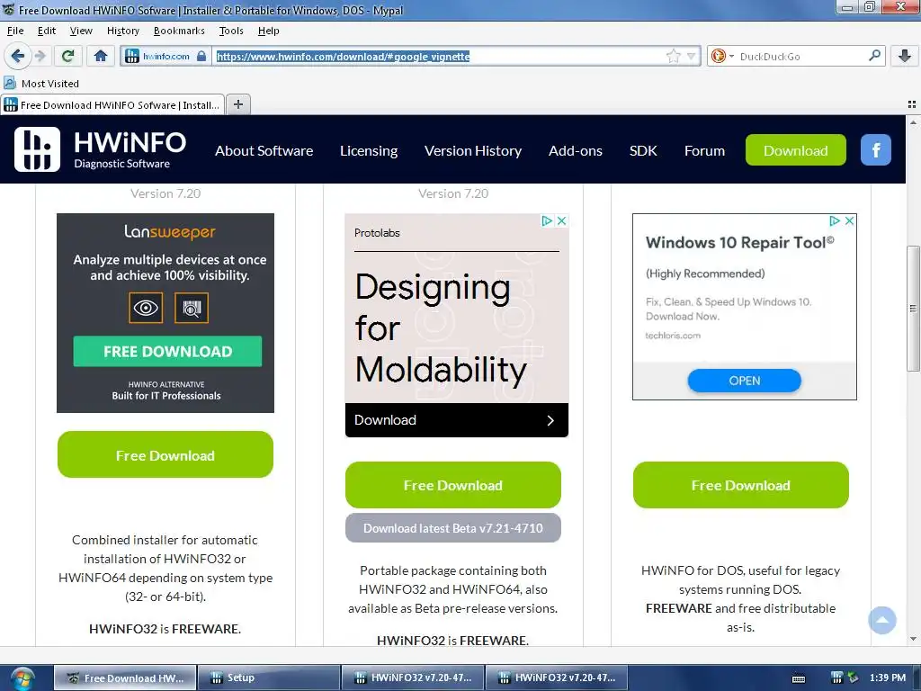Viewport: 921px width, 691px height.
Task: Click Free Download for portable package
Action: (453, 485)
